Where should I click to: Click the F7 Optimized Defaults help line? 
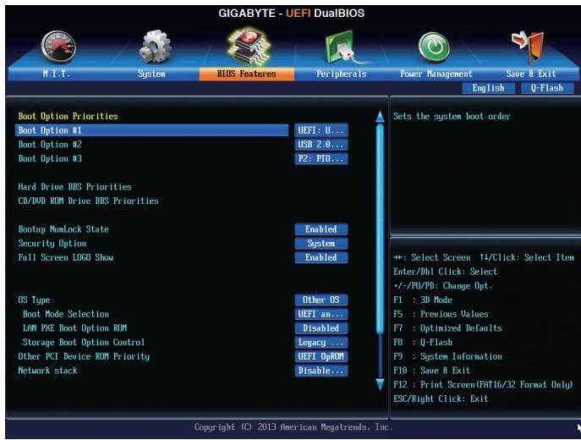click(448, 328)
